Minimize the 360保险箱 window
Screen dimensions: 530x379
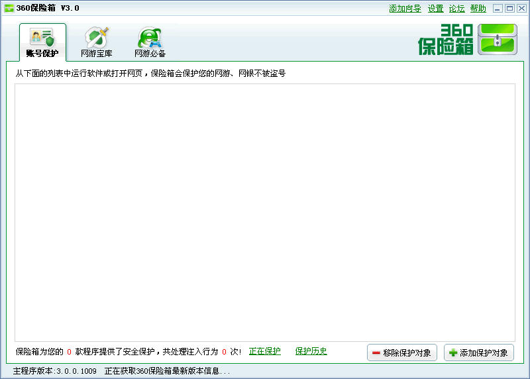point(498,9)
